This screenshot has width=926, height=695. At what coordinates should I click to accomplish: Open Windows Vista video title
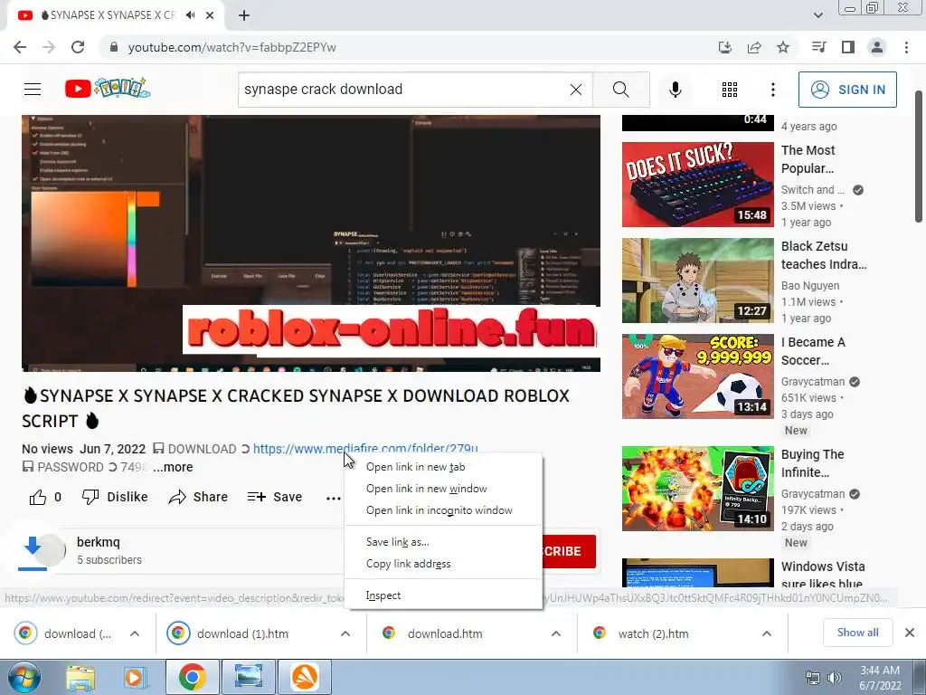coord(823,575)
